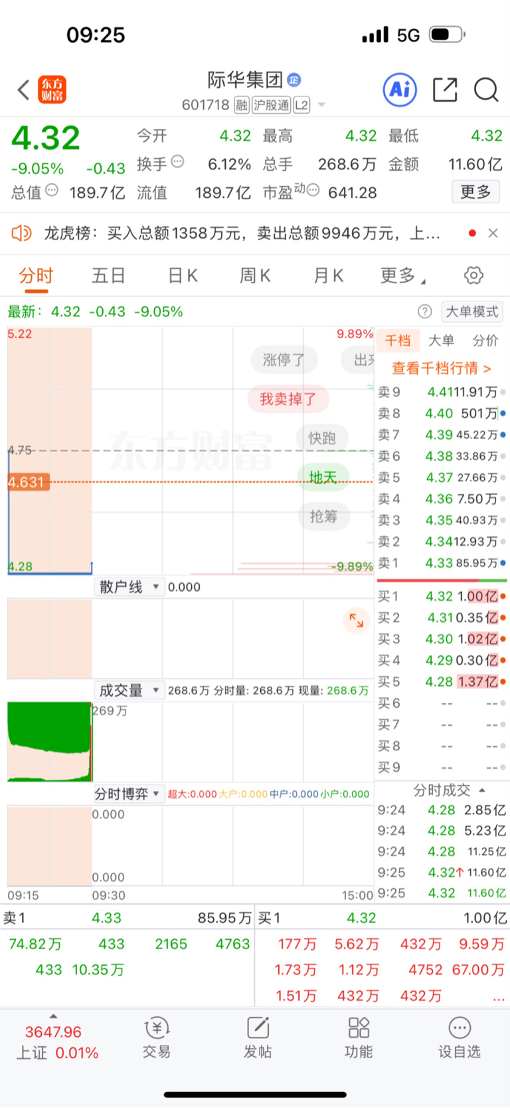Tap info icon next to 换手
Viewport: 510px width, 1108px height.
tap(177, 161)
